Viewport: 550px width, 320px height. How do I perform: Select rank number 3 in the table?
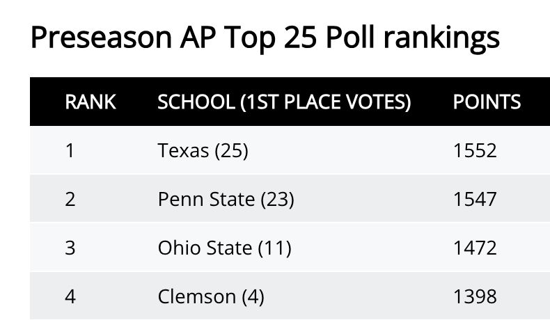coord(70,248)
